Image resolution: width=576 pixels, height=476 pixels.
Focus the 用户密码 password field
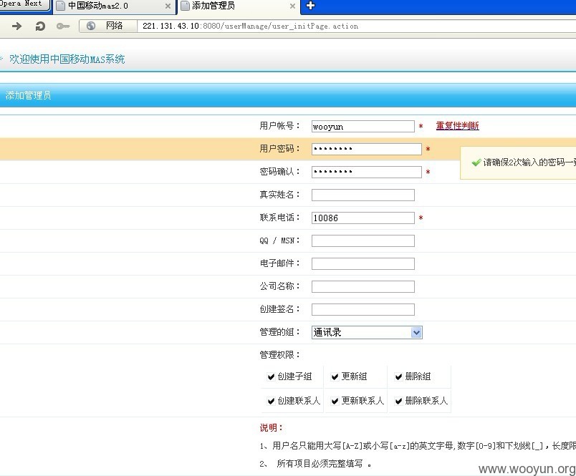pyautogui.click(x=367, y=149)
